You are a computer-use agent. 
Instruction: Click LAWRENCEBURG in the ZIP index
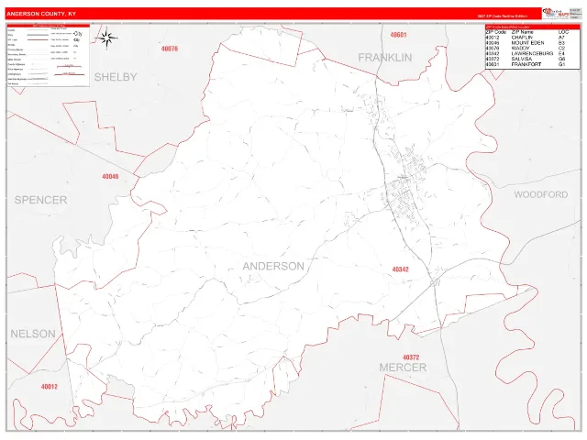532,53
